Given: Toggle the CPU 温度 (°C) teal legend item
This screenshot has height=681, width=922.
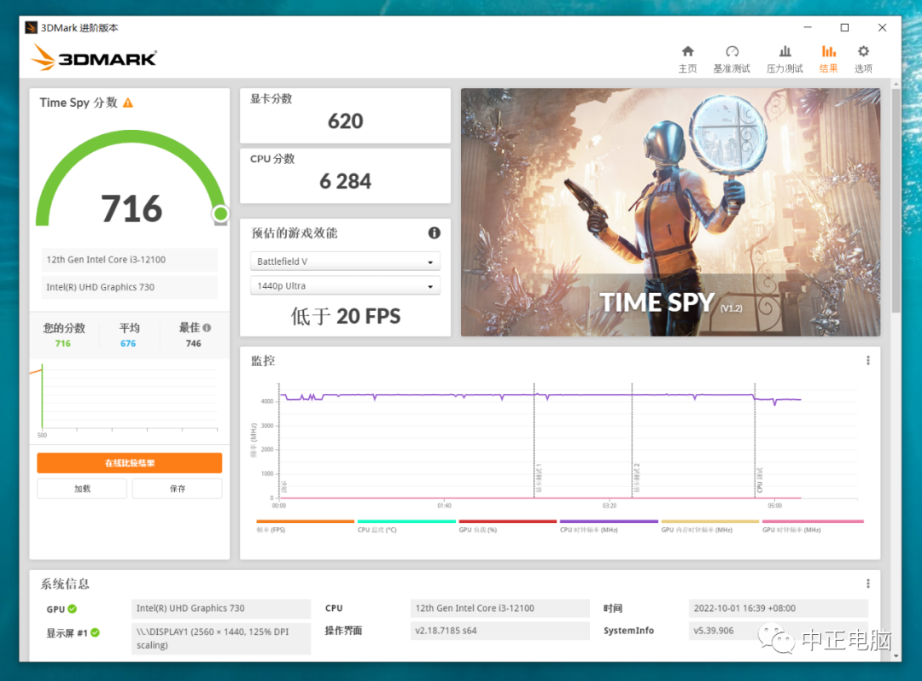Looking at the screenshot, I should tap(406, 526).
